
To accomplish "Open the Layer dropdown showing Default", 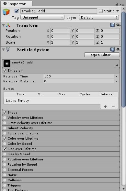I will 99,18.
